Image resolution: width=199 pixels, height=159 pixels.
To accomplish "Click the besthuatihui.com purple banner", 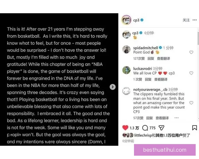I will pos(165,150).
